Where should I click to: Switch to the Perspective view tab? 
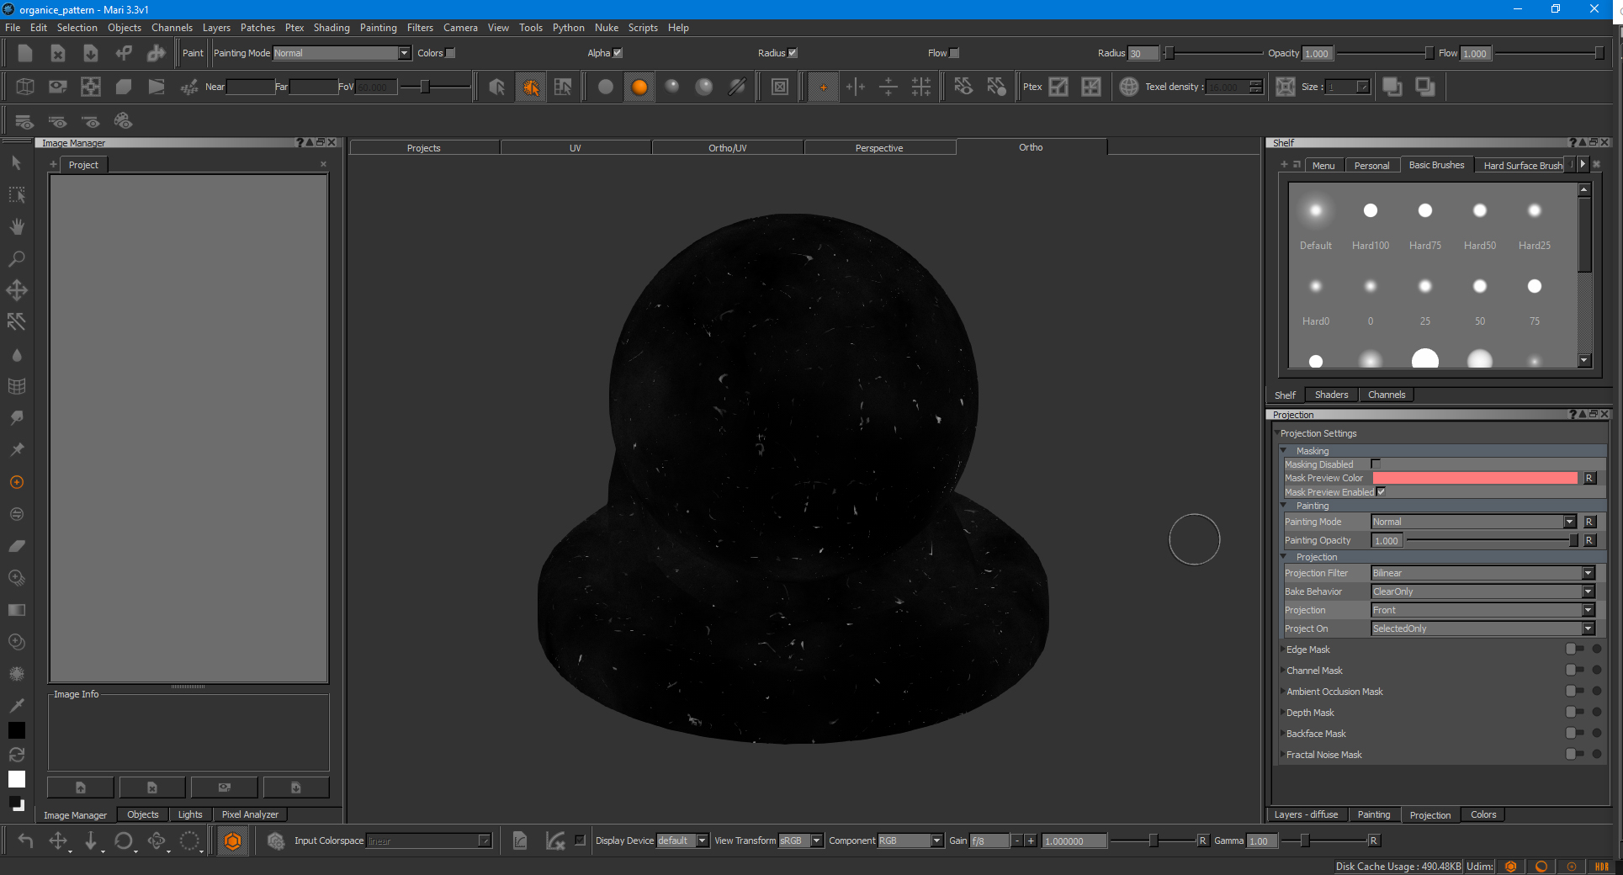[x=878, y=148]
